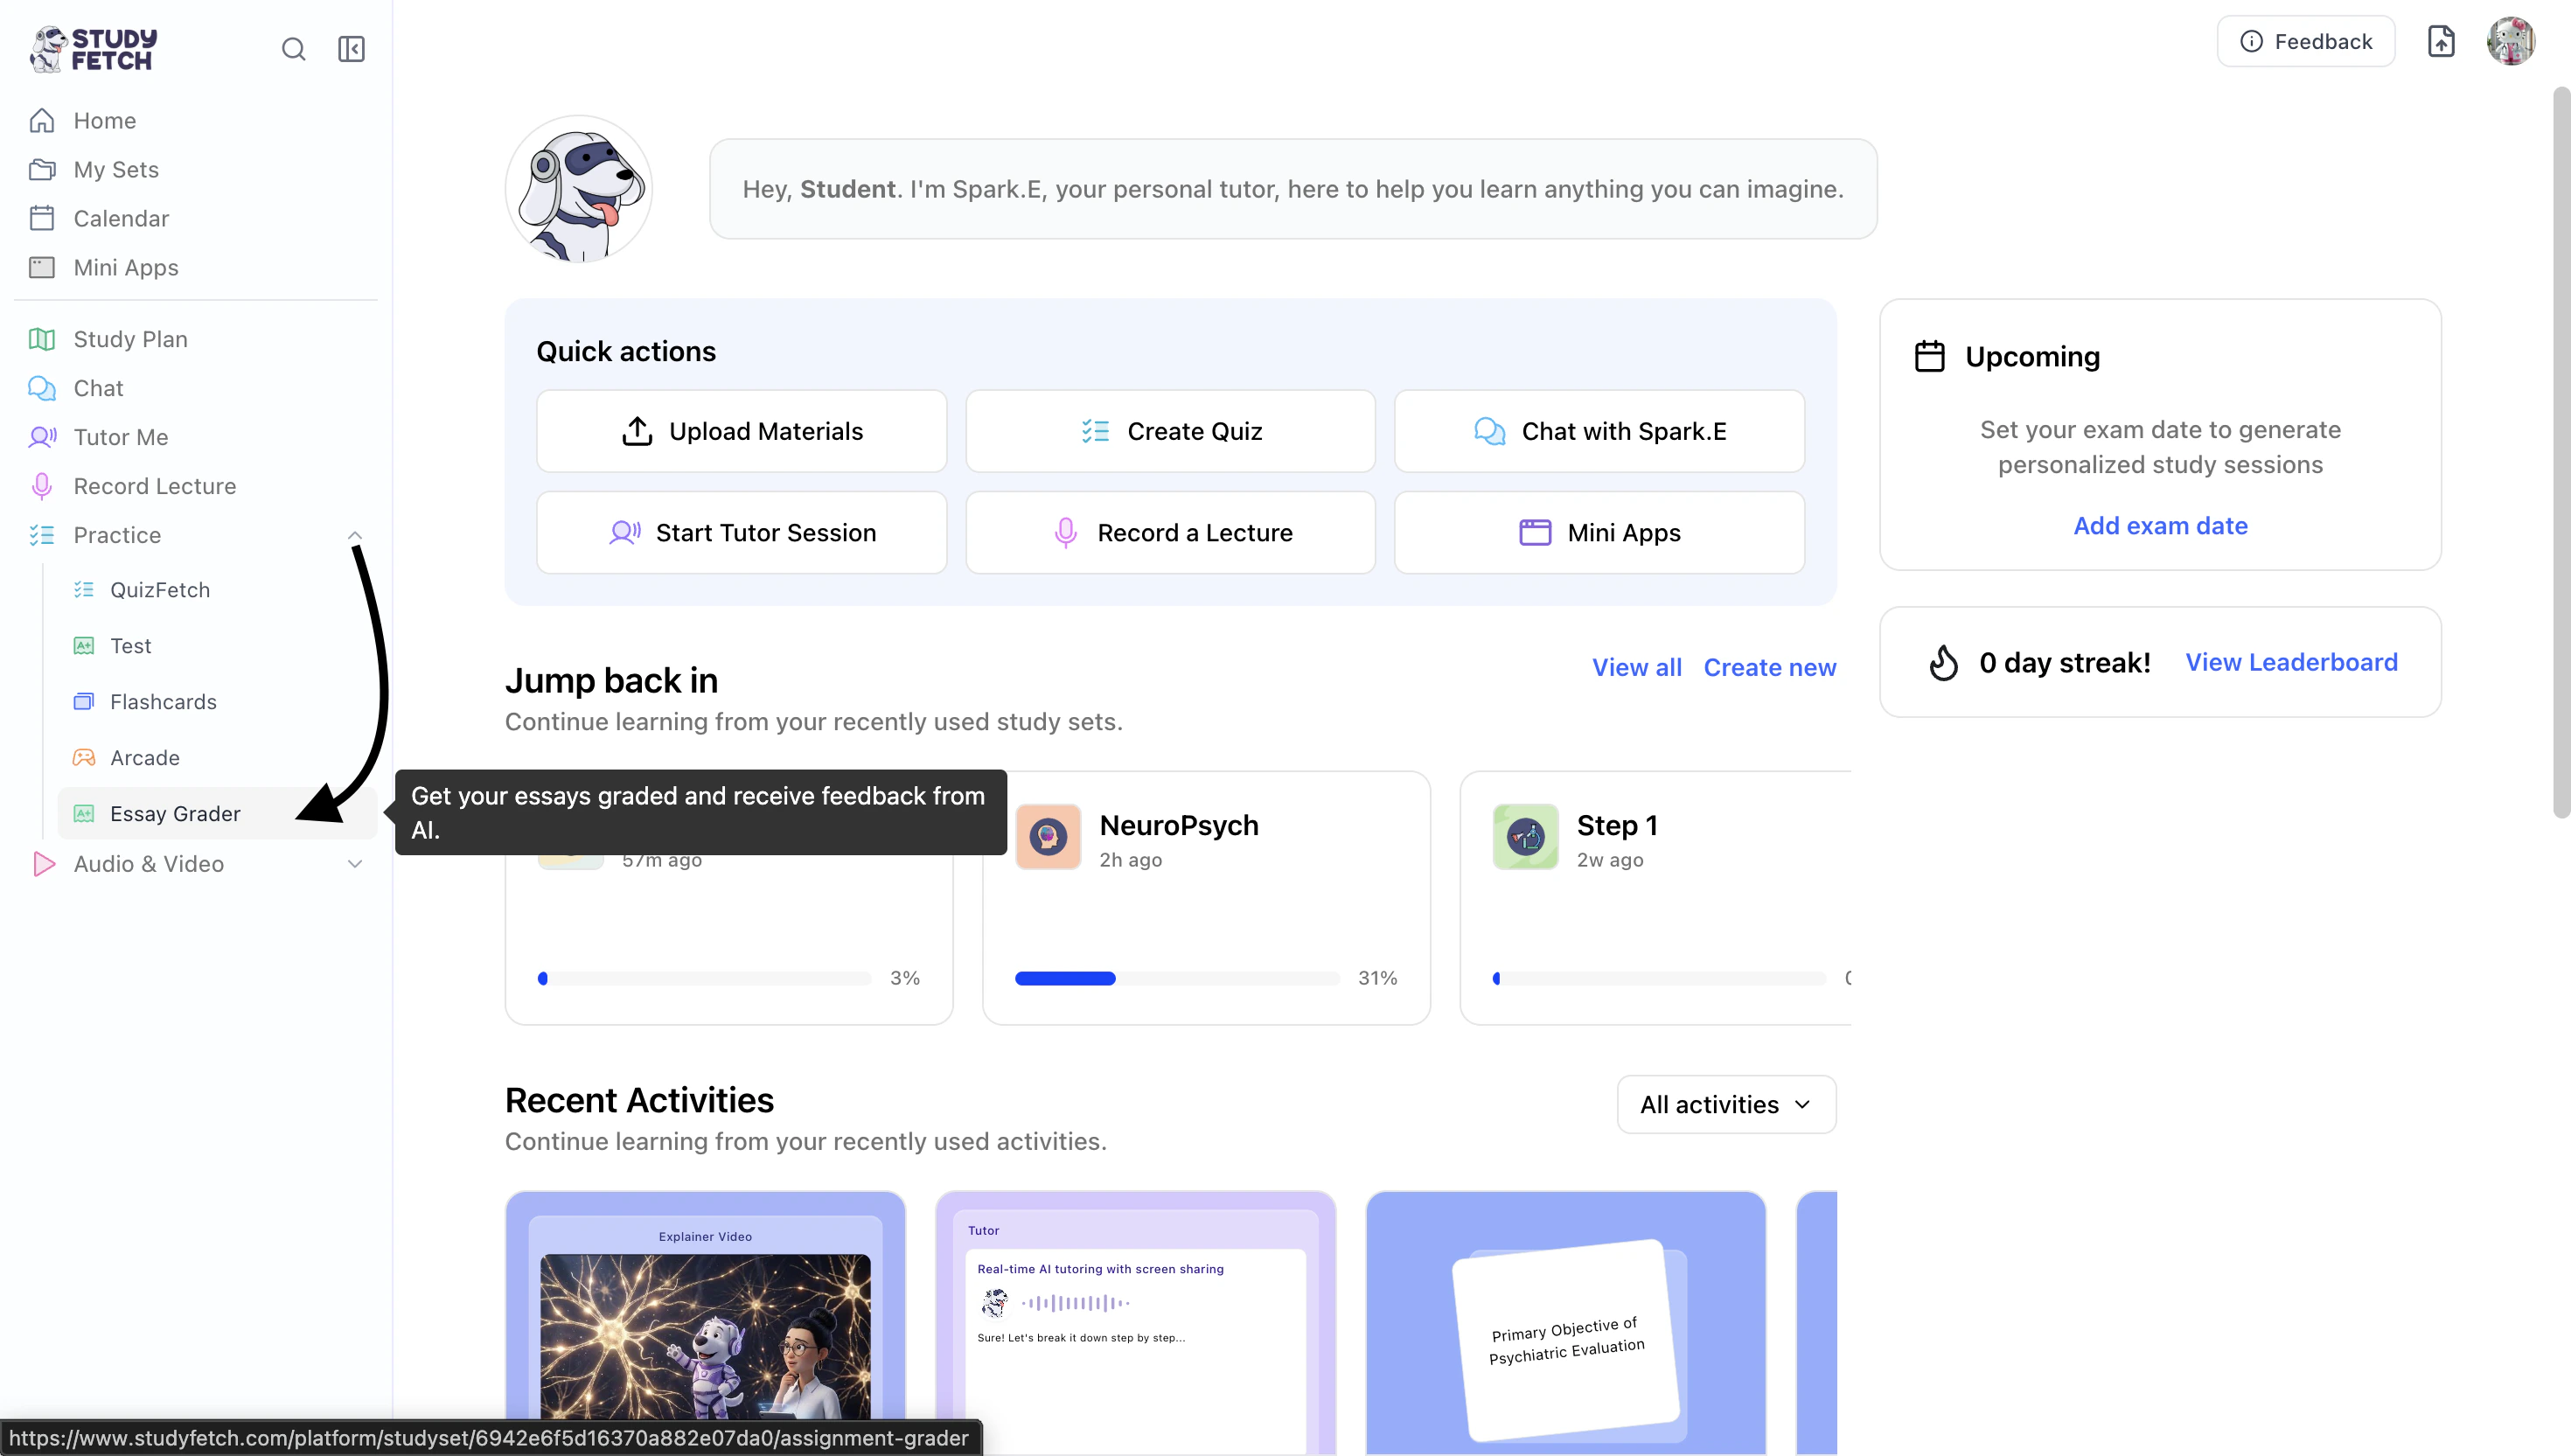
Task: Select Flashcards under Practice
Action: pyautogui.click(x=163, y=702)
